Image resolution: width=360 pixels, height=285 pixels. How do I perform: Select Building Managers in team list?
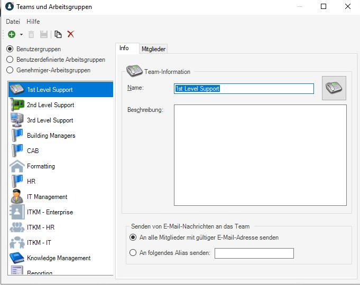point(61,135)
